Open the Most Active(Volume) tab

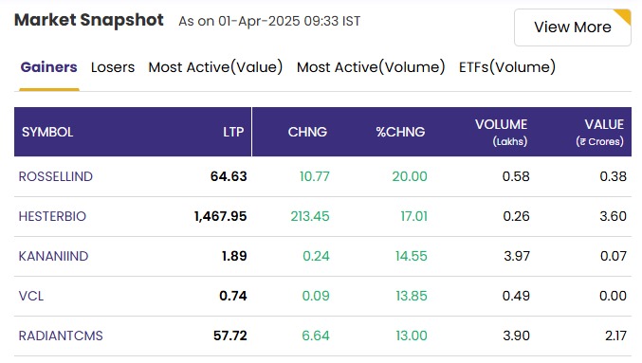point(371,67)
